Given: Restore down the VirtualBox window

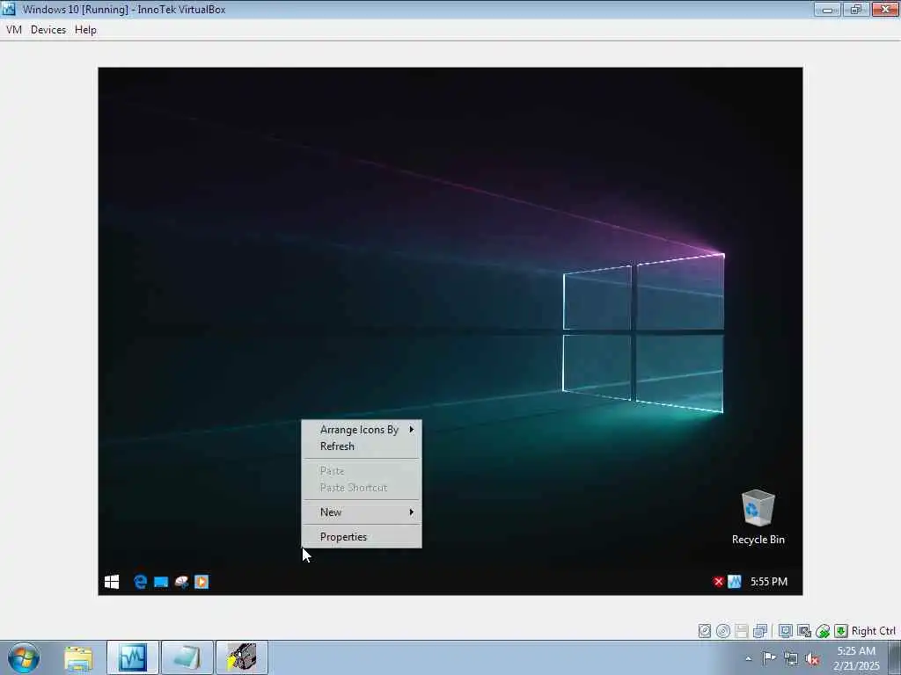Looking at the screenshot, I should [856, 9].
